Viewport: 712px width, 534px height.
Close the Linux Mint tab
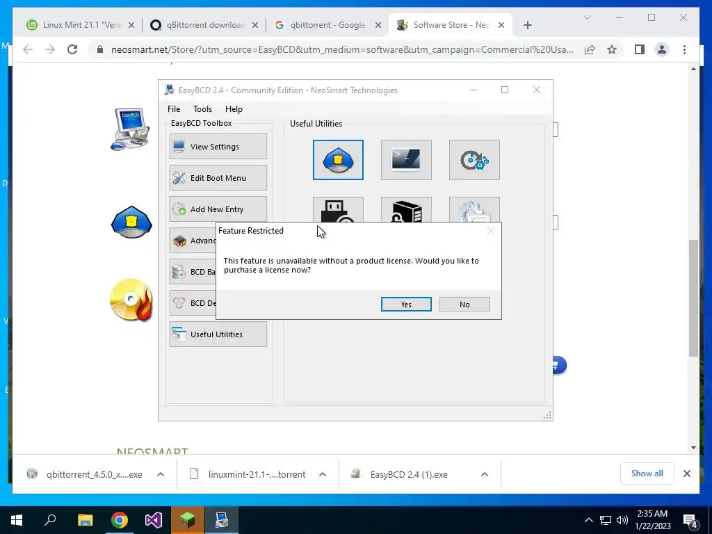[131, 25]
